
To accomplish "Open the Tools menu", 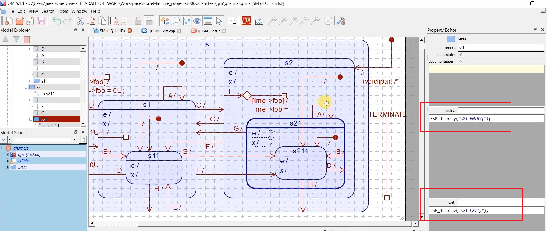I will [x=63, y=11].
